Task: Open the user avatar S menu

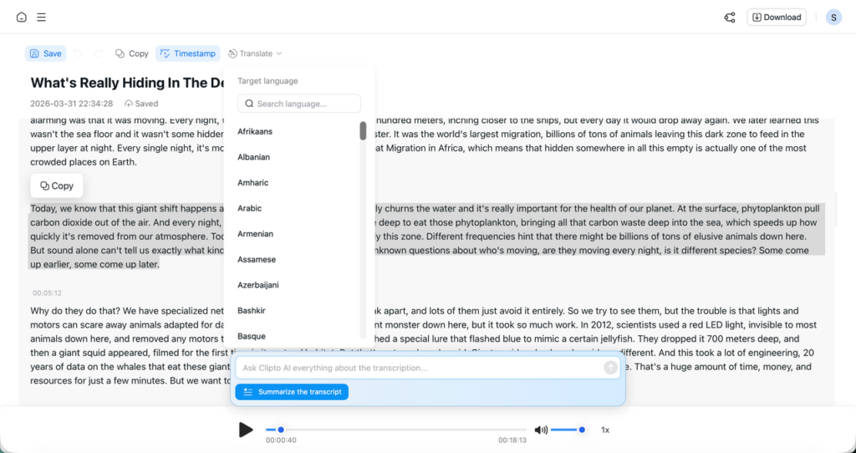Action: (833, 18)
